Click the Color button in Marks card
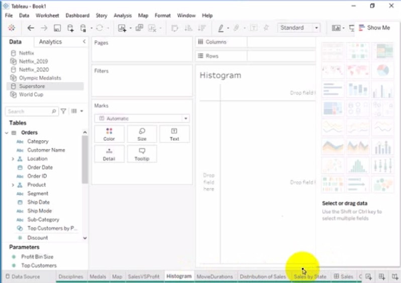Image resolution: width=401 pixels, height=283 pixels. pos(109,134)
